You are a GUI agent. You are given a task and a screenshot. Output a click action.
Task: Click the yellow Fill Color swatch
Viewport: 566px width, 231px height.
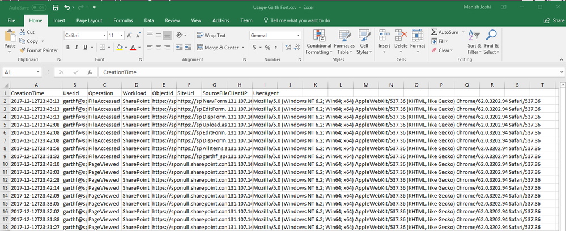tap(120, 48)
